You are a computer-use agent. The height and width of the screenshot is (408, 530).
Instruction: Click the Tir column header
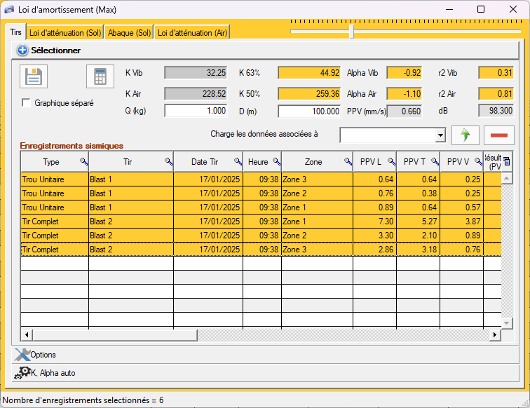(131, 161)
